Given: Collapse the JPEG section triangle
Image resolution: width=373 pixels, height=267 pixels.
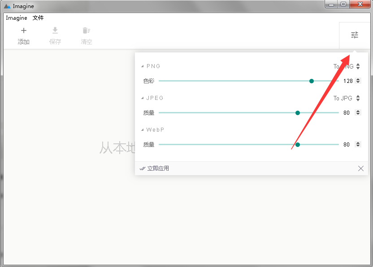Looking at the screenshot, I should tap(142, 98).
